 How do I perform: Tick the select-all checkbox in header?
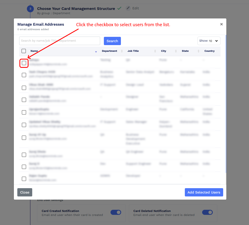pyautogui.click(x=24, y=51)
